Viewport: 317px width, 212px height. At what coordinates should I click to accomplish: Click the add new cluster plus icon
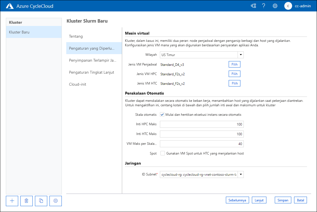(12, 201)
